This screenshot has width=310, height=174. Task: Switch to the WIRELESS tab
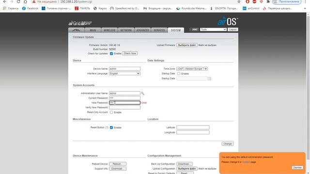pos(109,30)
